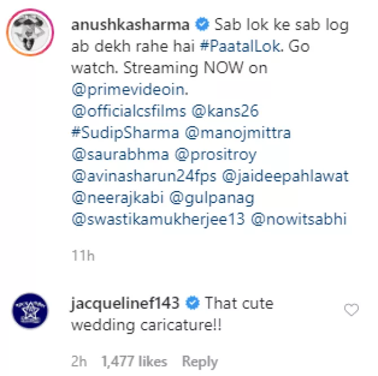Visit the @avinasharun24fps mention
378x376 pixels.
pyautogui.click(x=144, y=176)
